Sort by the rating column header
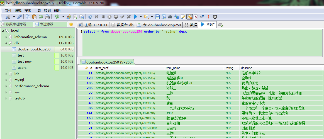This screenshot has height=139, width=324. [x=232, y=68]
